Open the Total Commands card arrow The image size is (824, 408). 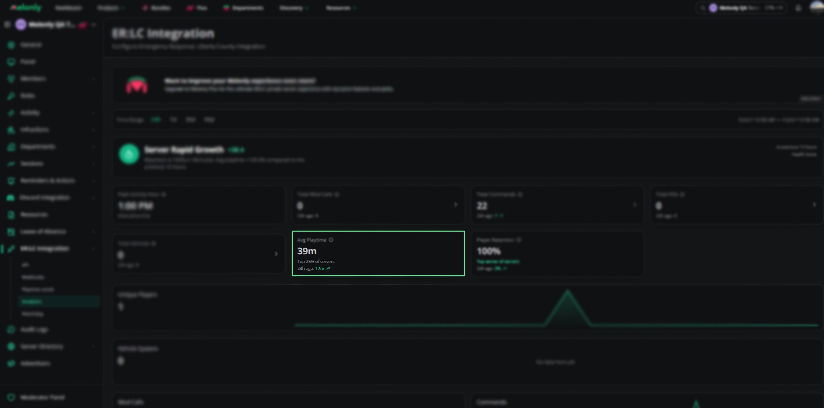[x=635, y=205]
